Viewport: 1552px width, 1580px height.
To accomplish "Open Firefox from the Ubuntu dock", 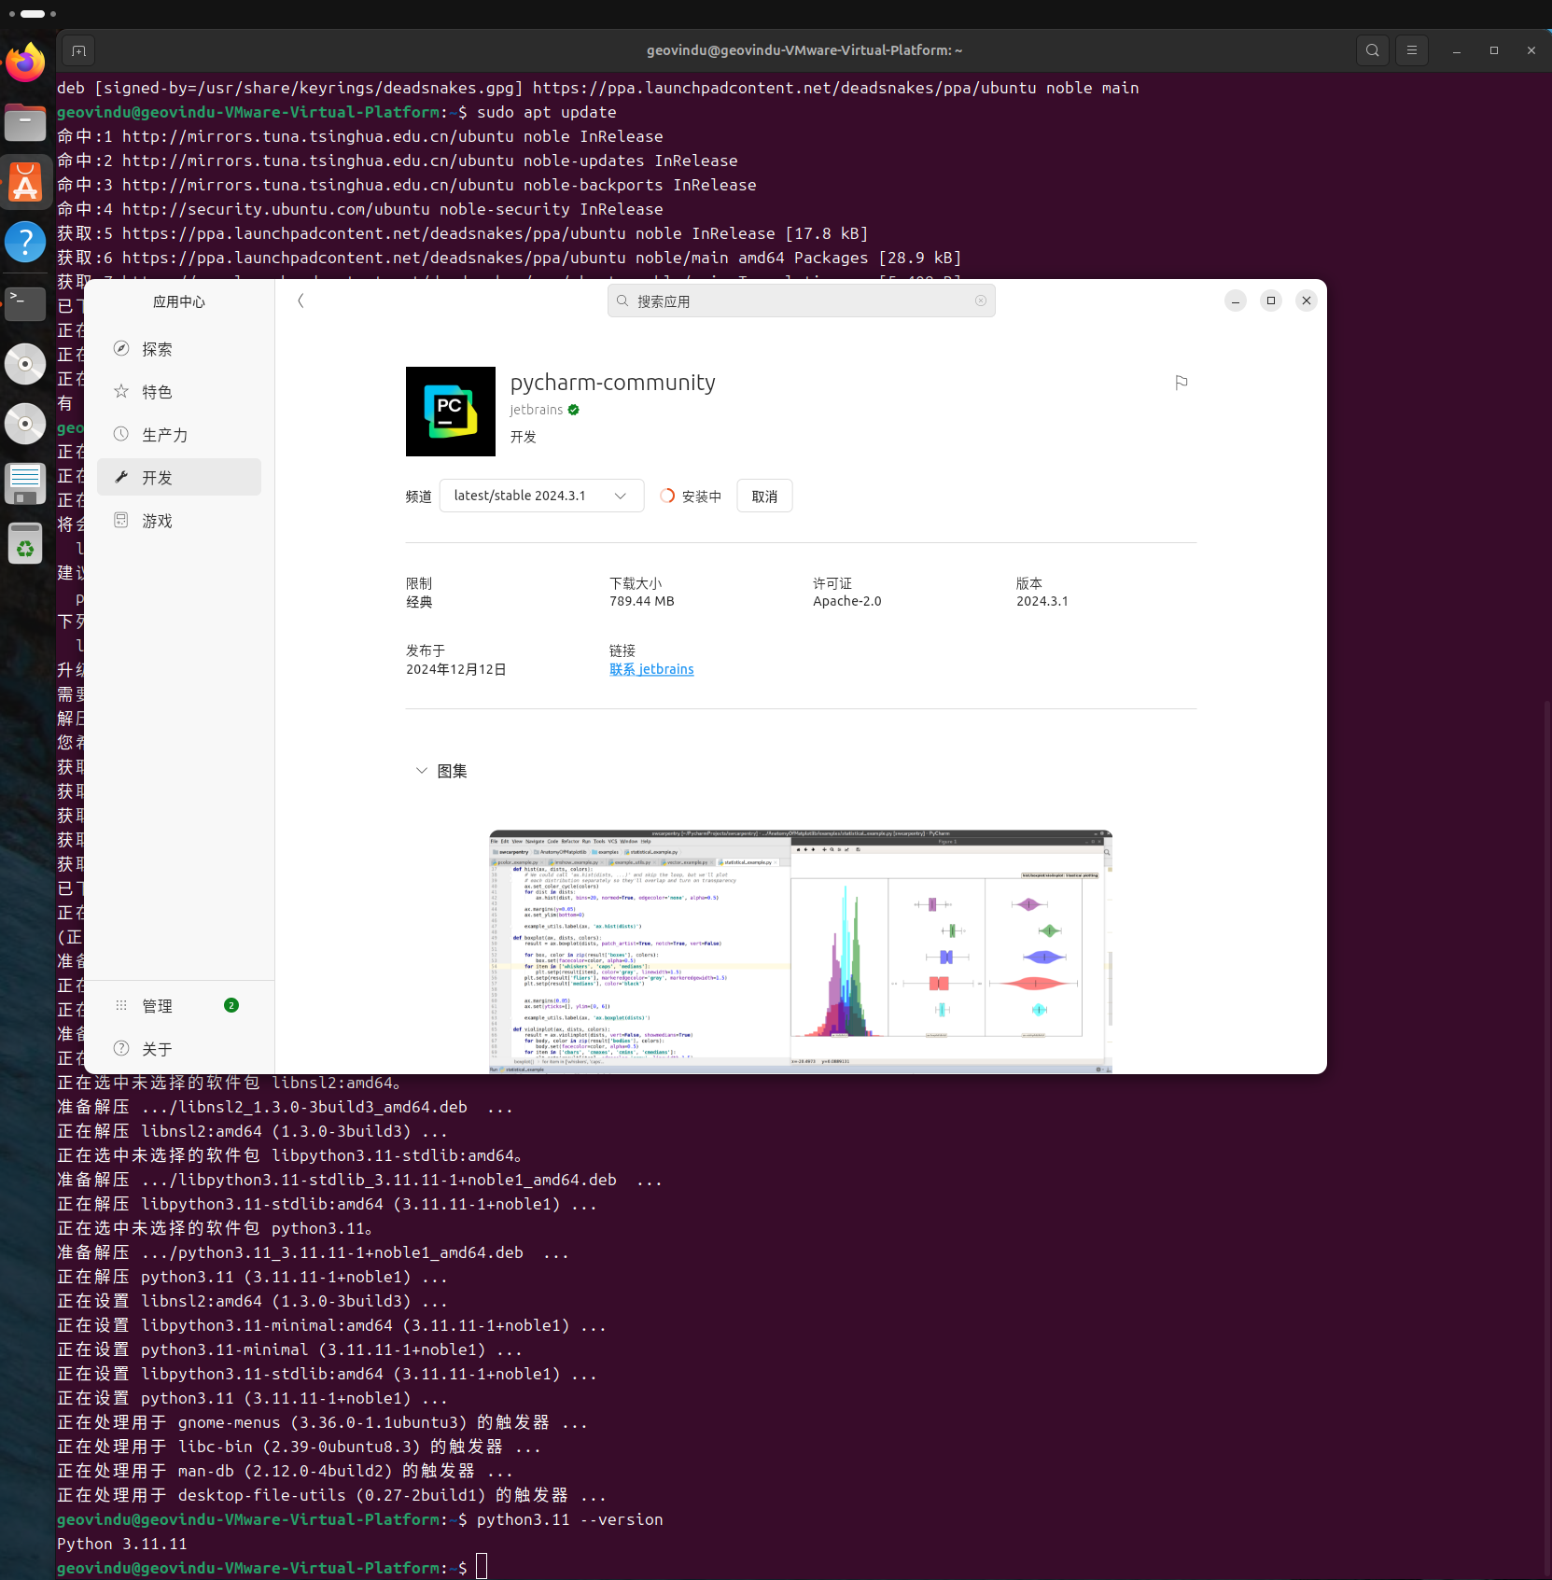I will [25, 63].
